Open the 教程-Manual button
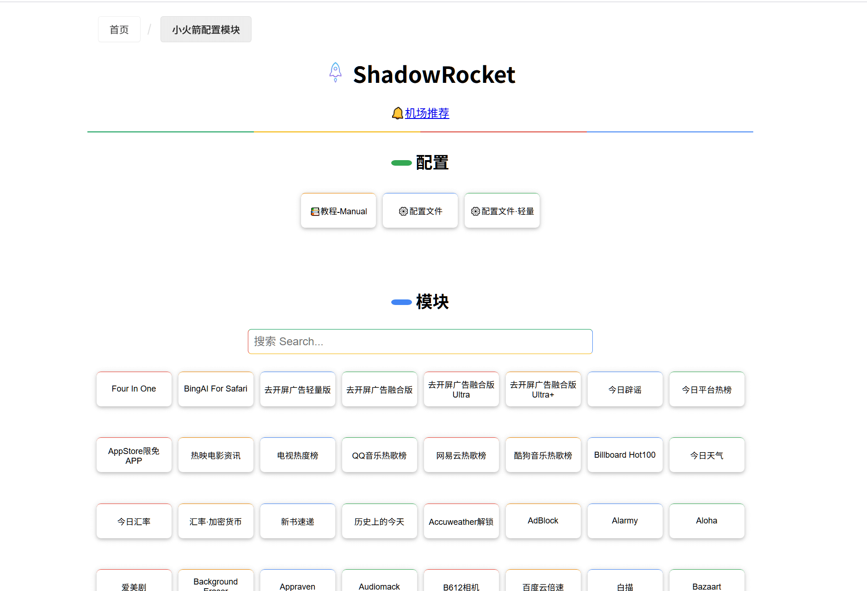The image size is (867, 591). pos(338,211)
